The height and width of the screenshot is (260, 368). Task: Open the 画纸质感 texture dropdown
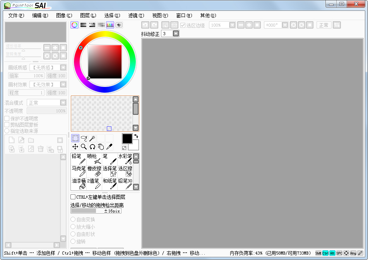(63, 68)
